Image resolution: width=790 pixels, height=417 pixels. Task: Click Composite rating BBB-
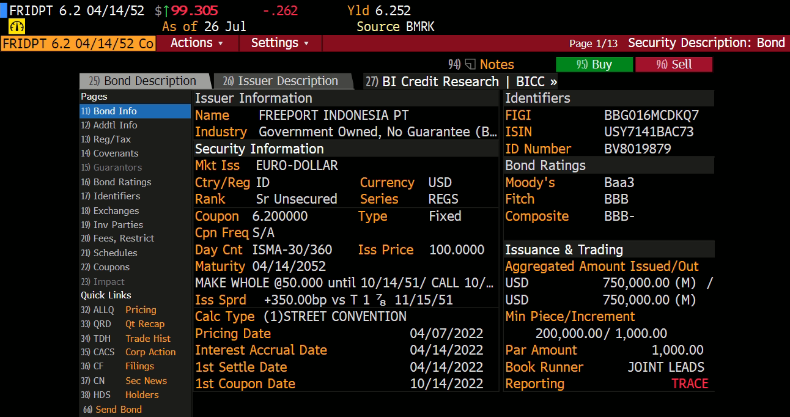(619, 216)
